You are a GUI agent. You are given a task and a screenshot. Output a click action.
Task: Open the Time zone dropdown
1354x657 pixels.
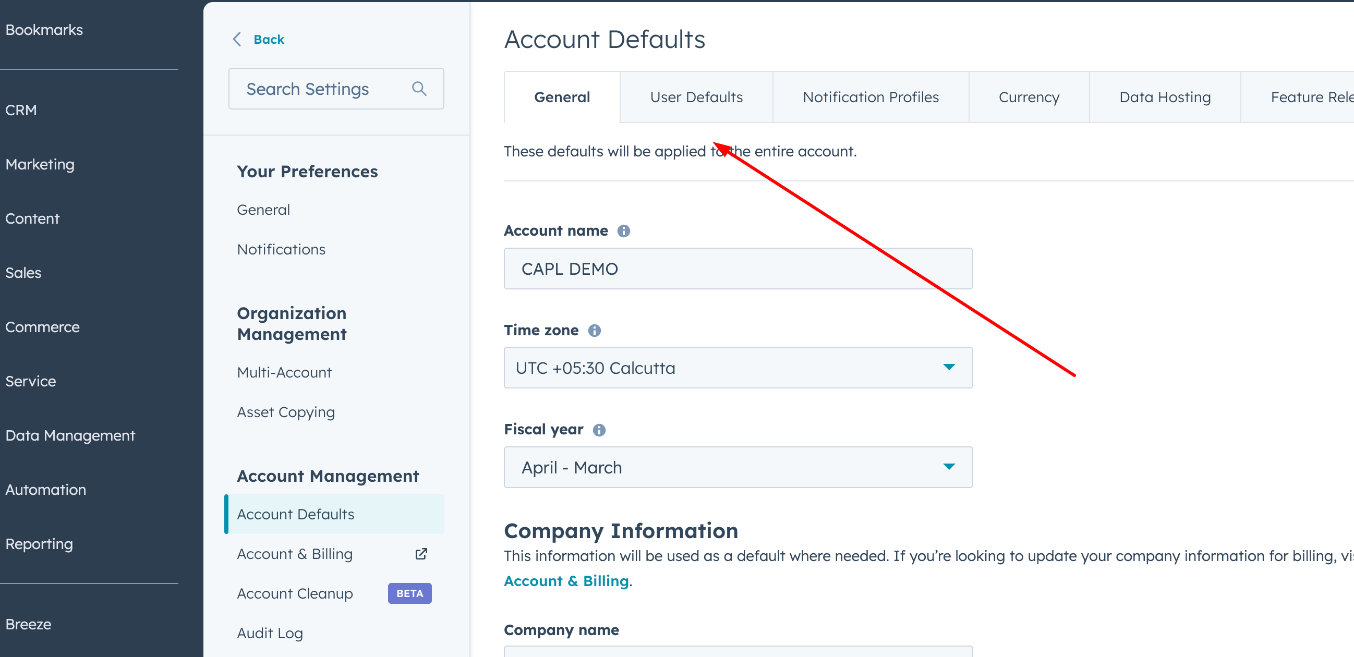pyautogui.click(x=738, y=368)
